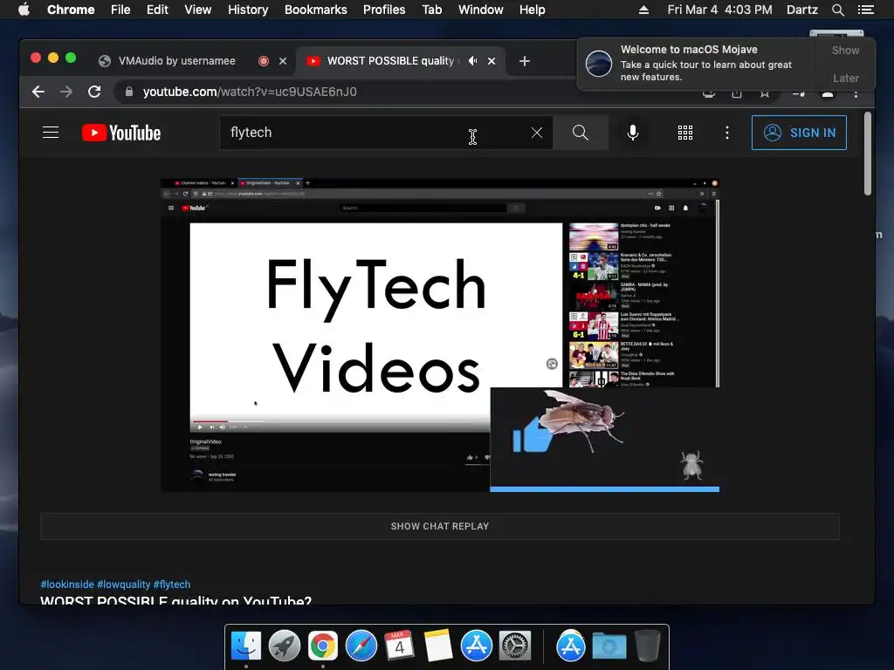Open the App Store from the Dock
Screen dimensions: 894x670
pyautogui.click(x=476, y=646)
